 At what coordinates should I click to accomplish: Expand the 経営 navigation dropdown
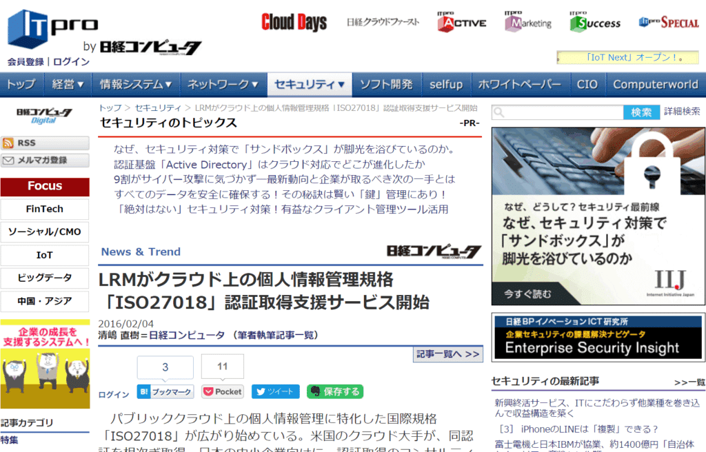pos(68,84)
